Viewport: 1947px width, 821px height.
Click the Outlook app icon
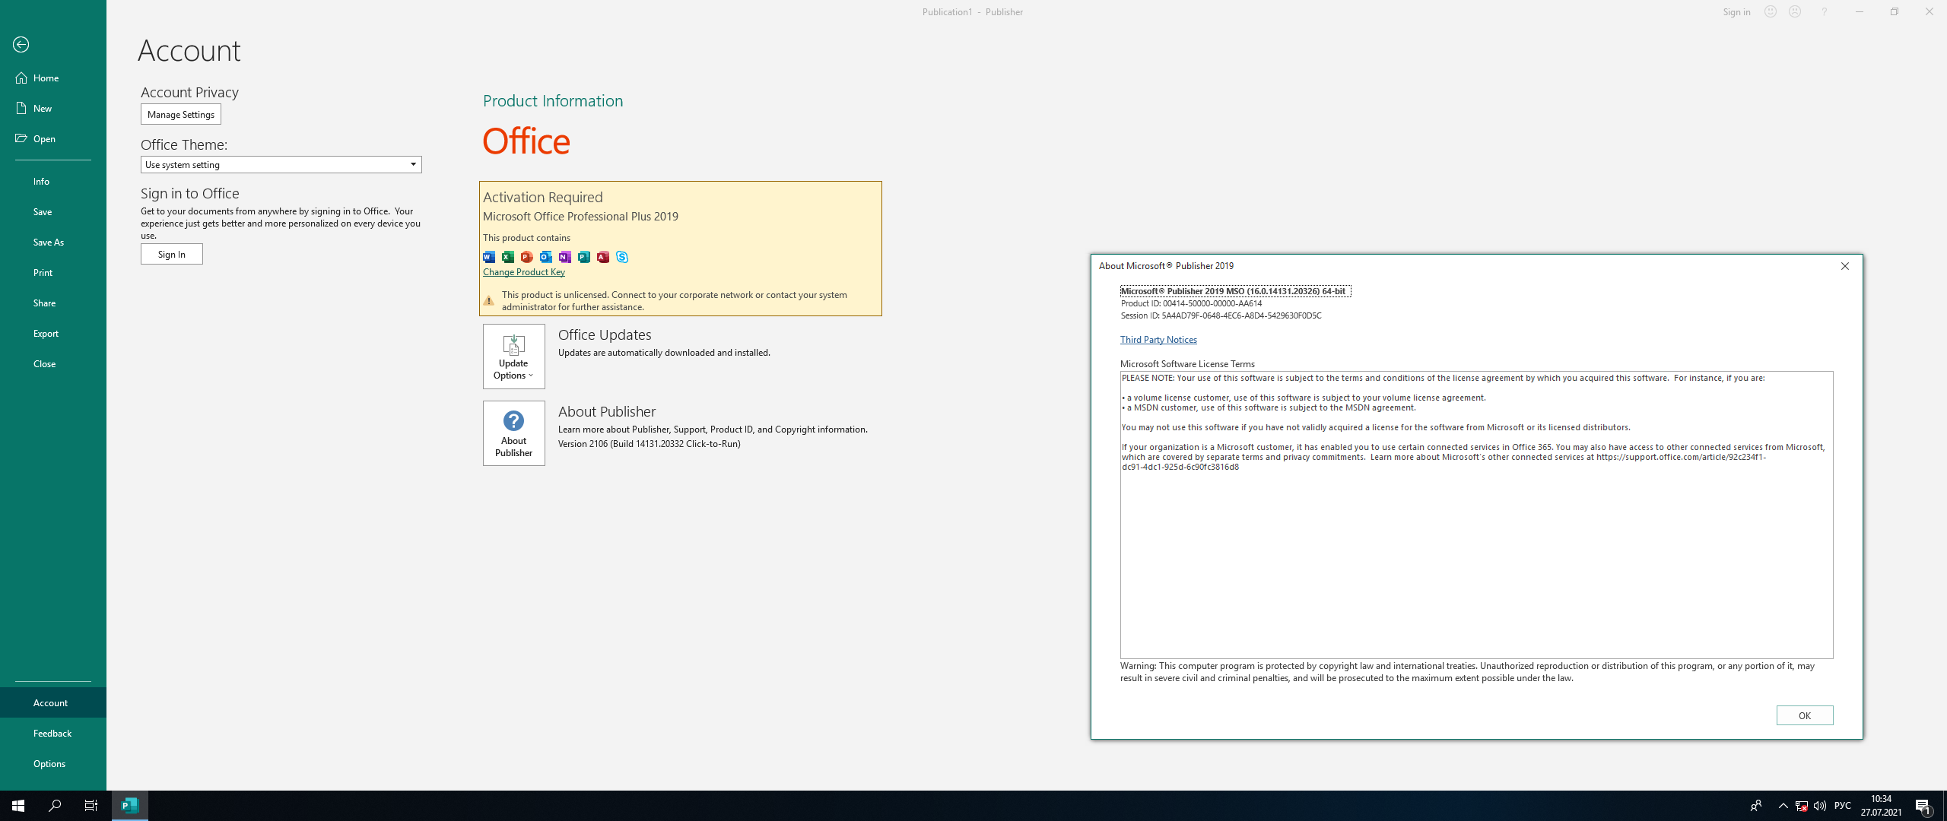pyautogui.click(x=546, y=257)
